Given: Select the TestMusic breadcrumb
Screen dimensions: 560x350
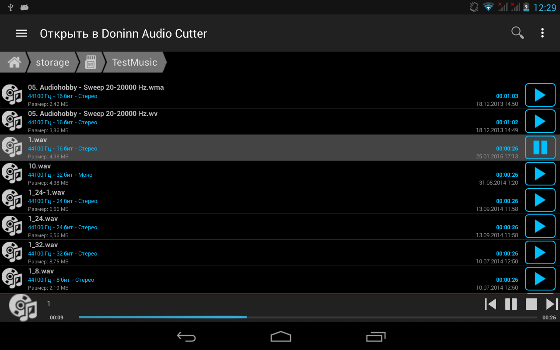Looking at the screenshot, I should [x=134, y=62].
